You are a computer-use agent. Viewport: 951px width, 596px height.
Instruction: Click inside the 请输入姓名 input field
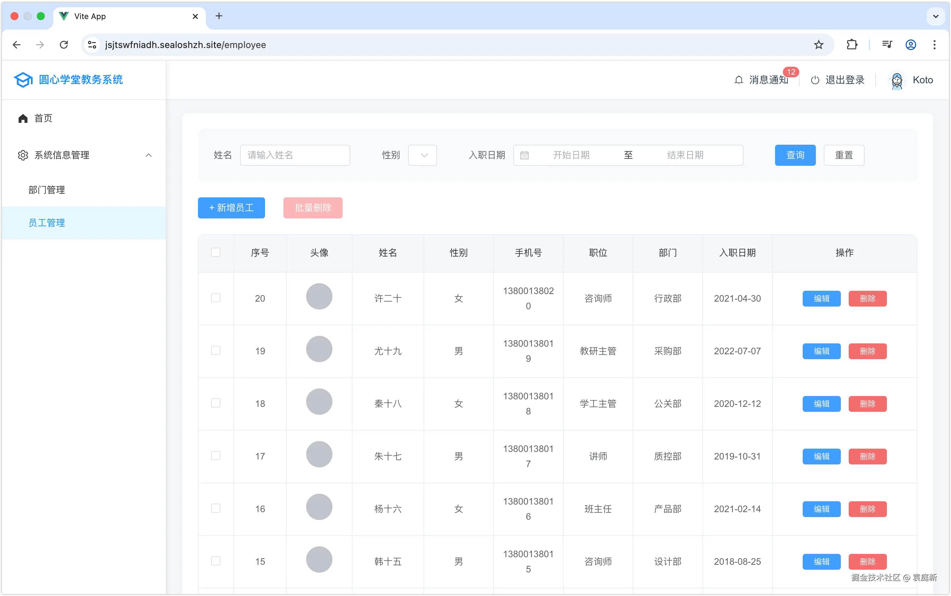coord(295,155)
